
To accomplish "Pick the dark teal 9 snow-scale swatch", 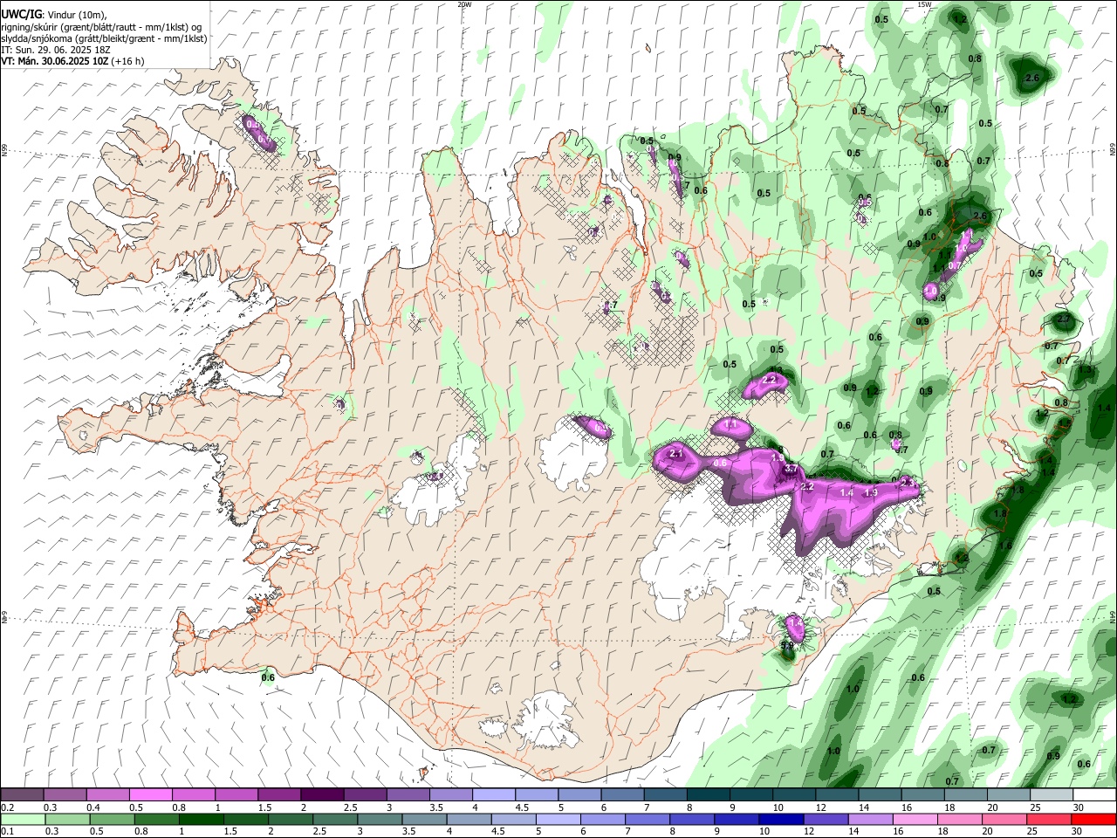I will coord(750,795).
